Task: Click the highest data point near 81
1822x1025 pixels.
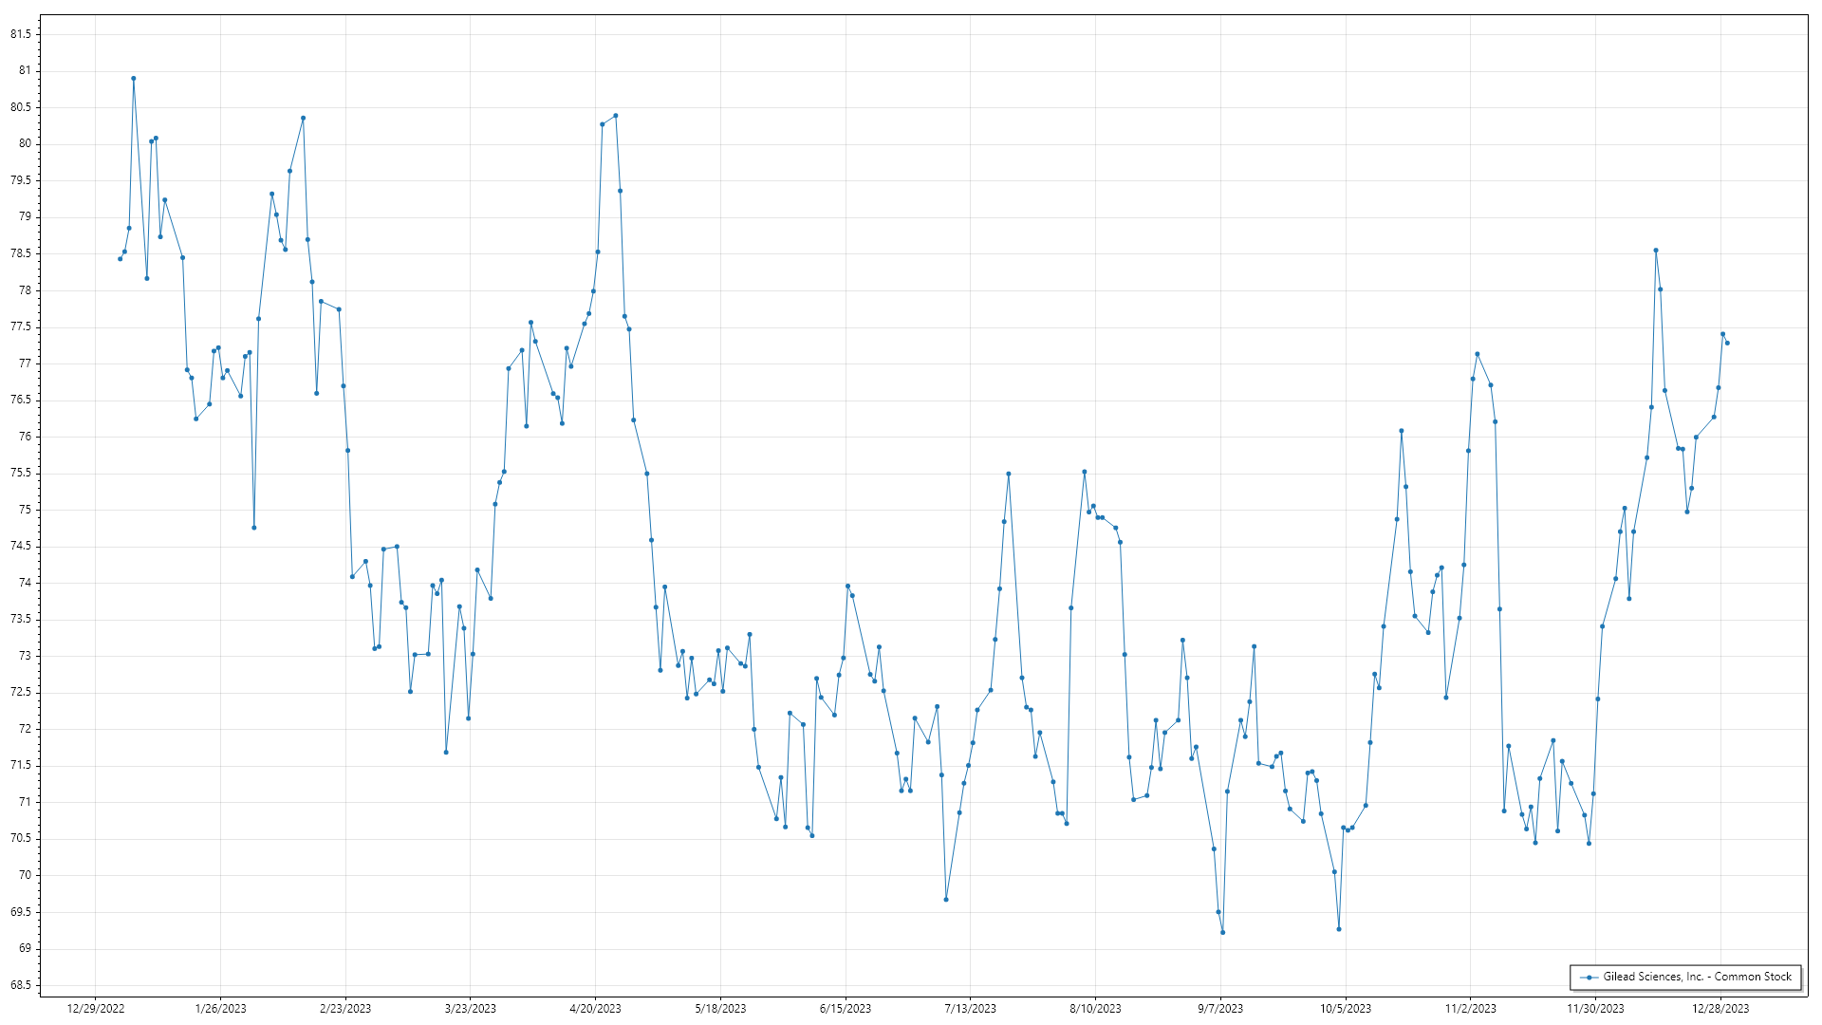Action: 134,79
